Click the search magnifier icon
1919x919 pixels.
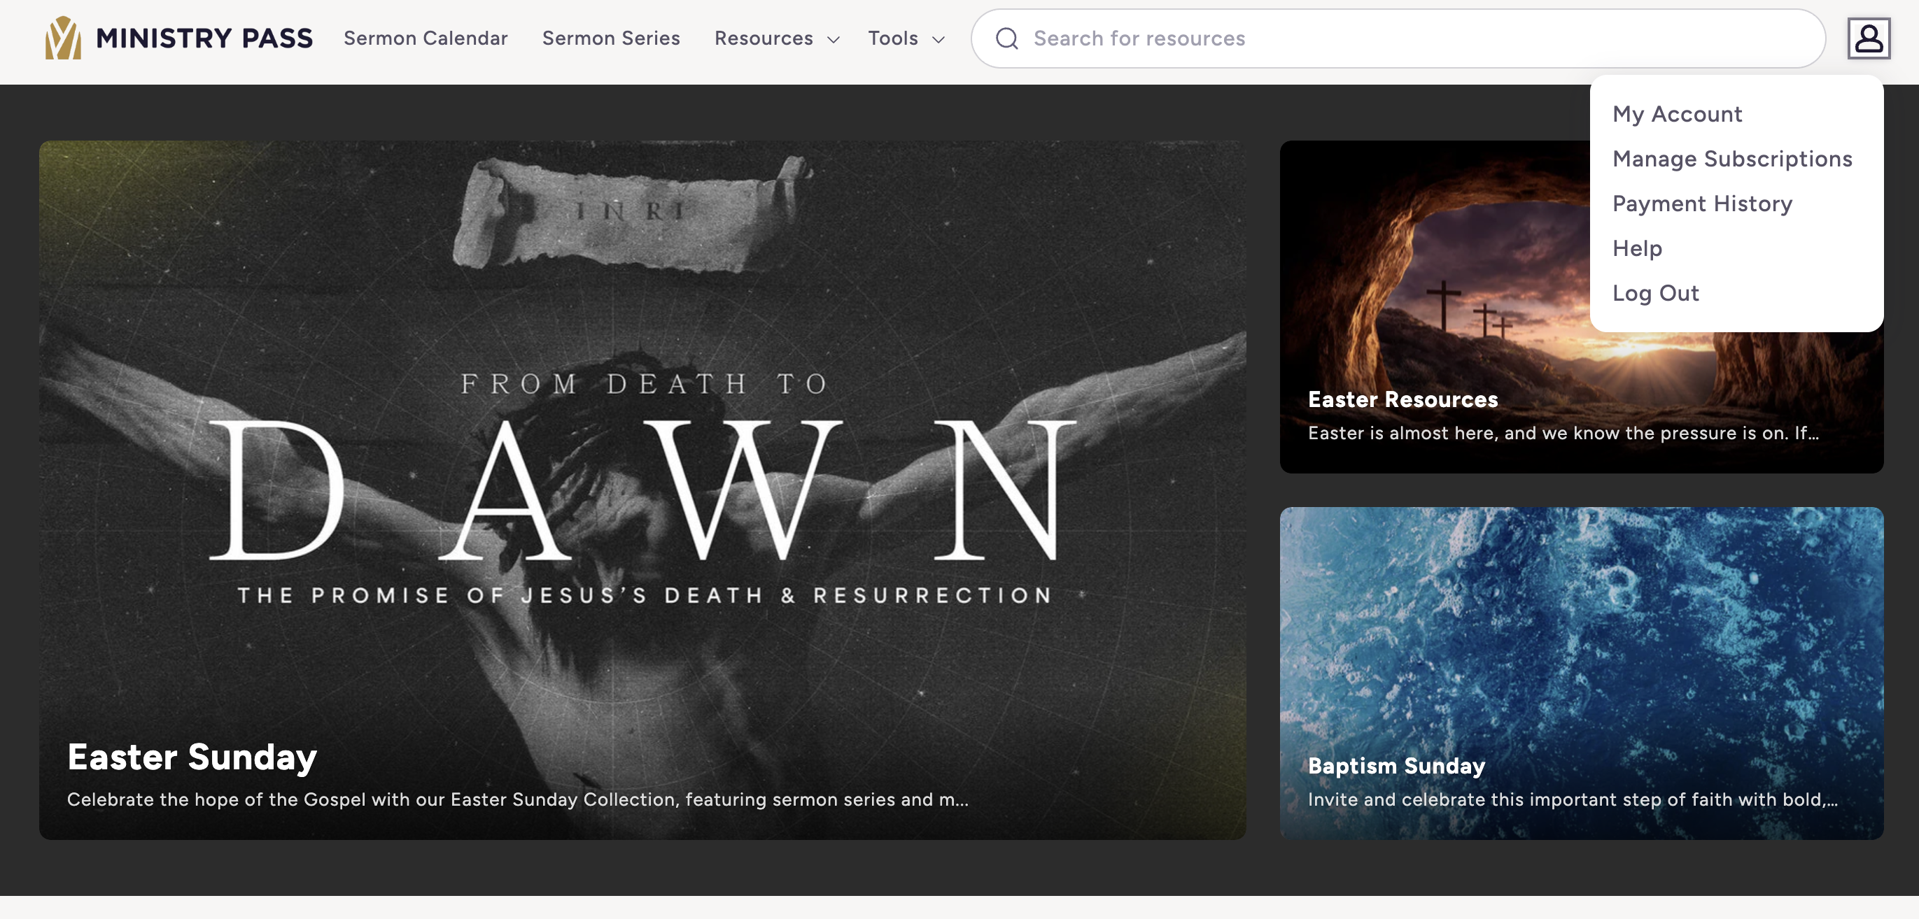pos(1006,38)
